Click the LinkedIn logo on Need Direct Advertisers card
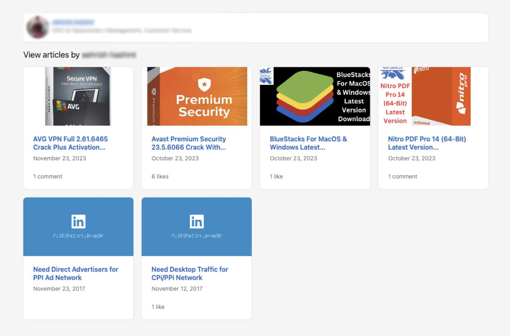Image resolution: width=510 pixels, height=336 pixels. click(x=78, y=222)
